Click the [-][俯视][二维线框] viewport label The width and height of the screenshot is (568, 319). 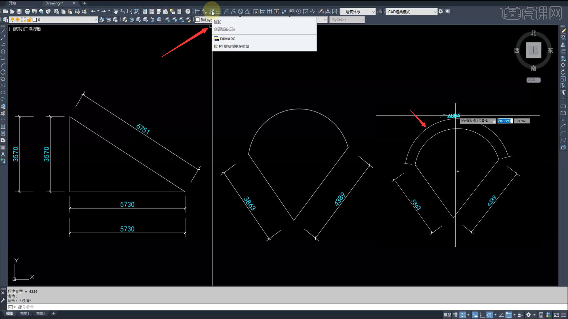pyautogui.click(x=25, y=29)
